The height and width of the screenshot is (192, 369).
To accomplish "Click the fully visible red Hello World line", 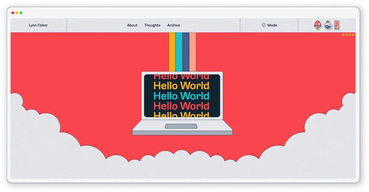I will coord(181,106).
